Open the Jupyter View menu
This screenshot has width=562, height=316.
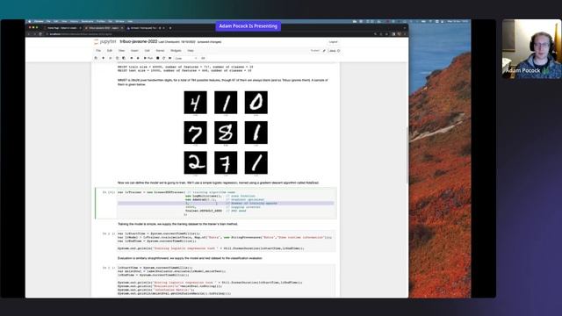coord(121,51)
